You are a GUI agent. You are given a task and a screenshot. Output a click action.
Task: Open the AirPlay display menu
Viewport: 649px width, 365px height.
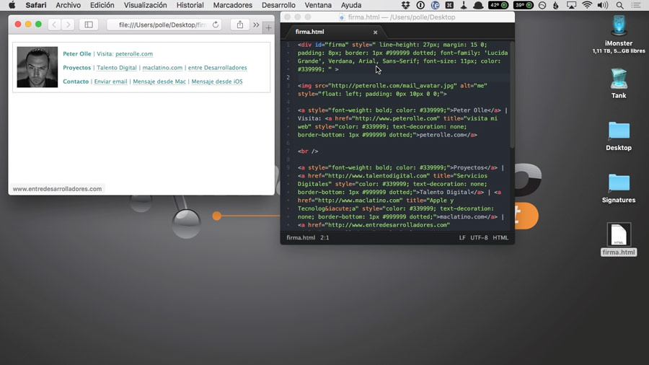tap(571, 5)
